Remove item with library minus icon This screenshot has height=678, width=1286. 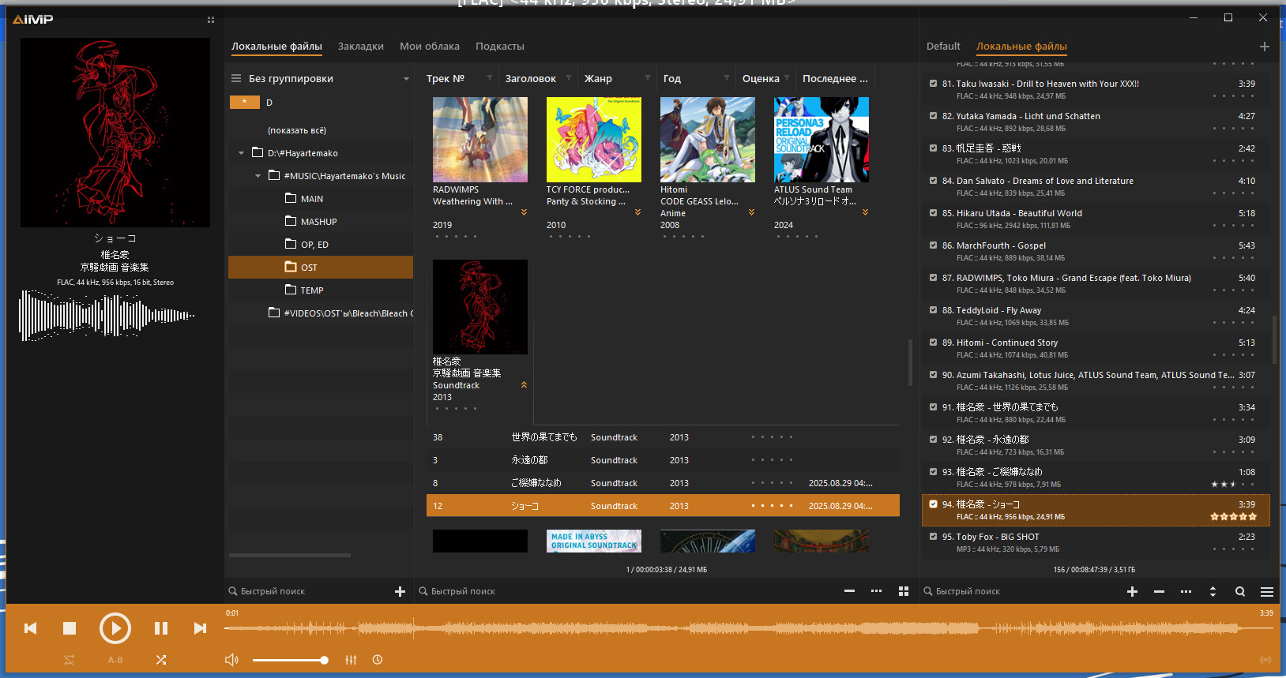[849, 591]
